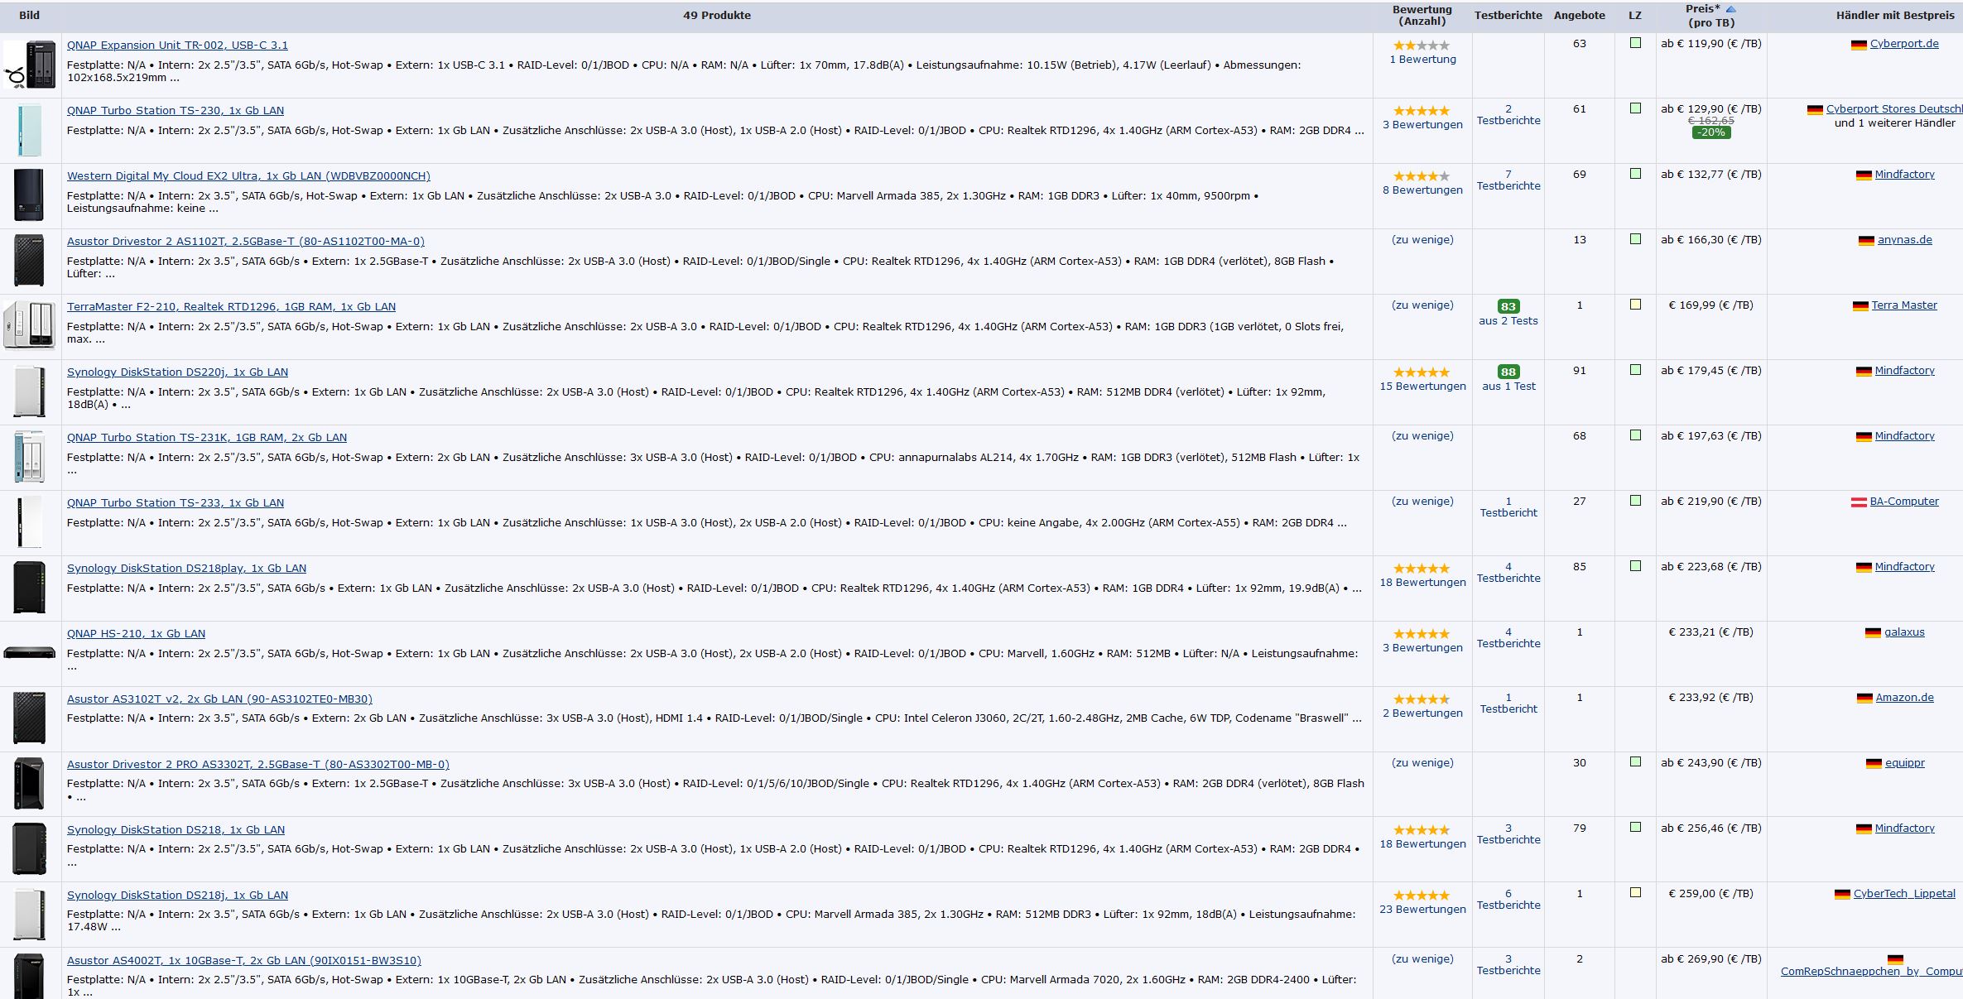Click the star rating of Synology DS220j

coord(1421,372)
